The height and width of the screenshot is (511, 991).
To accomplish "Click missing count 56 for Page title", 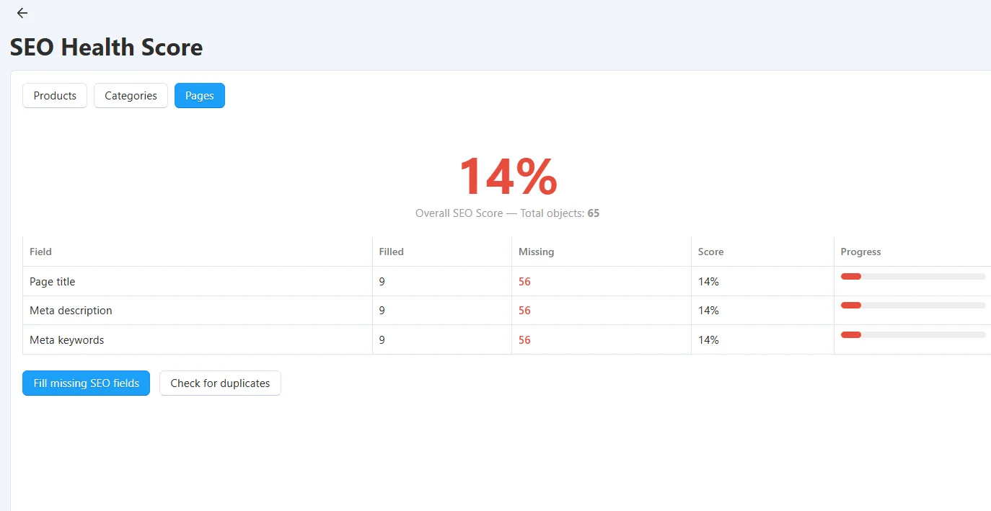I will tap(524, 282).
